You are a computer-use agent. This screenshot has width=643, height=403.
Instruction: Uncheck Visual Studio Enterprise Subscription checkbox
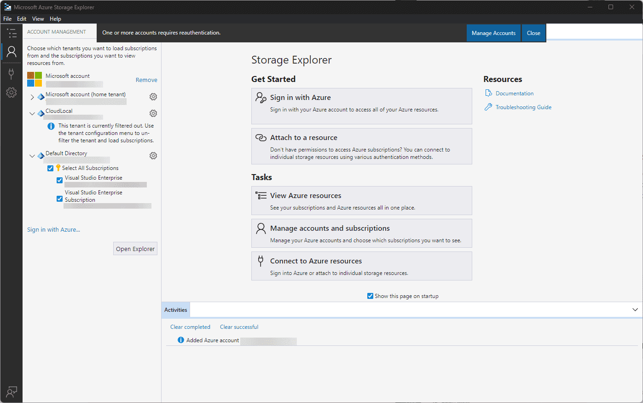click(x=59, y=199)
